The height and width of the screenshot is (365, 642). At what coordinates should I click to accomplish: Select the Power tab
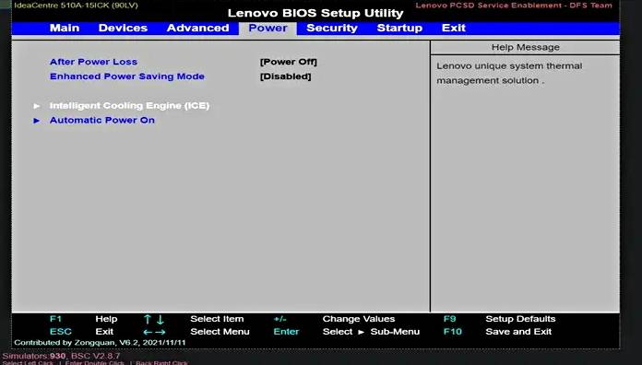(x=267, y=28)
